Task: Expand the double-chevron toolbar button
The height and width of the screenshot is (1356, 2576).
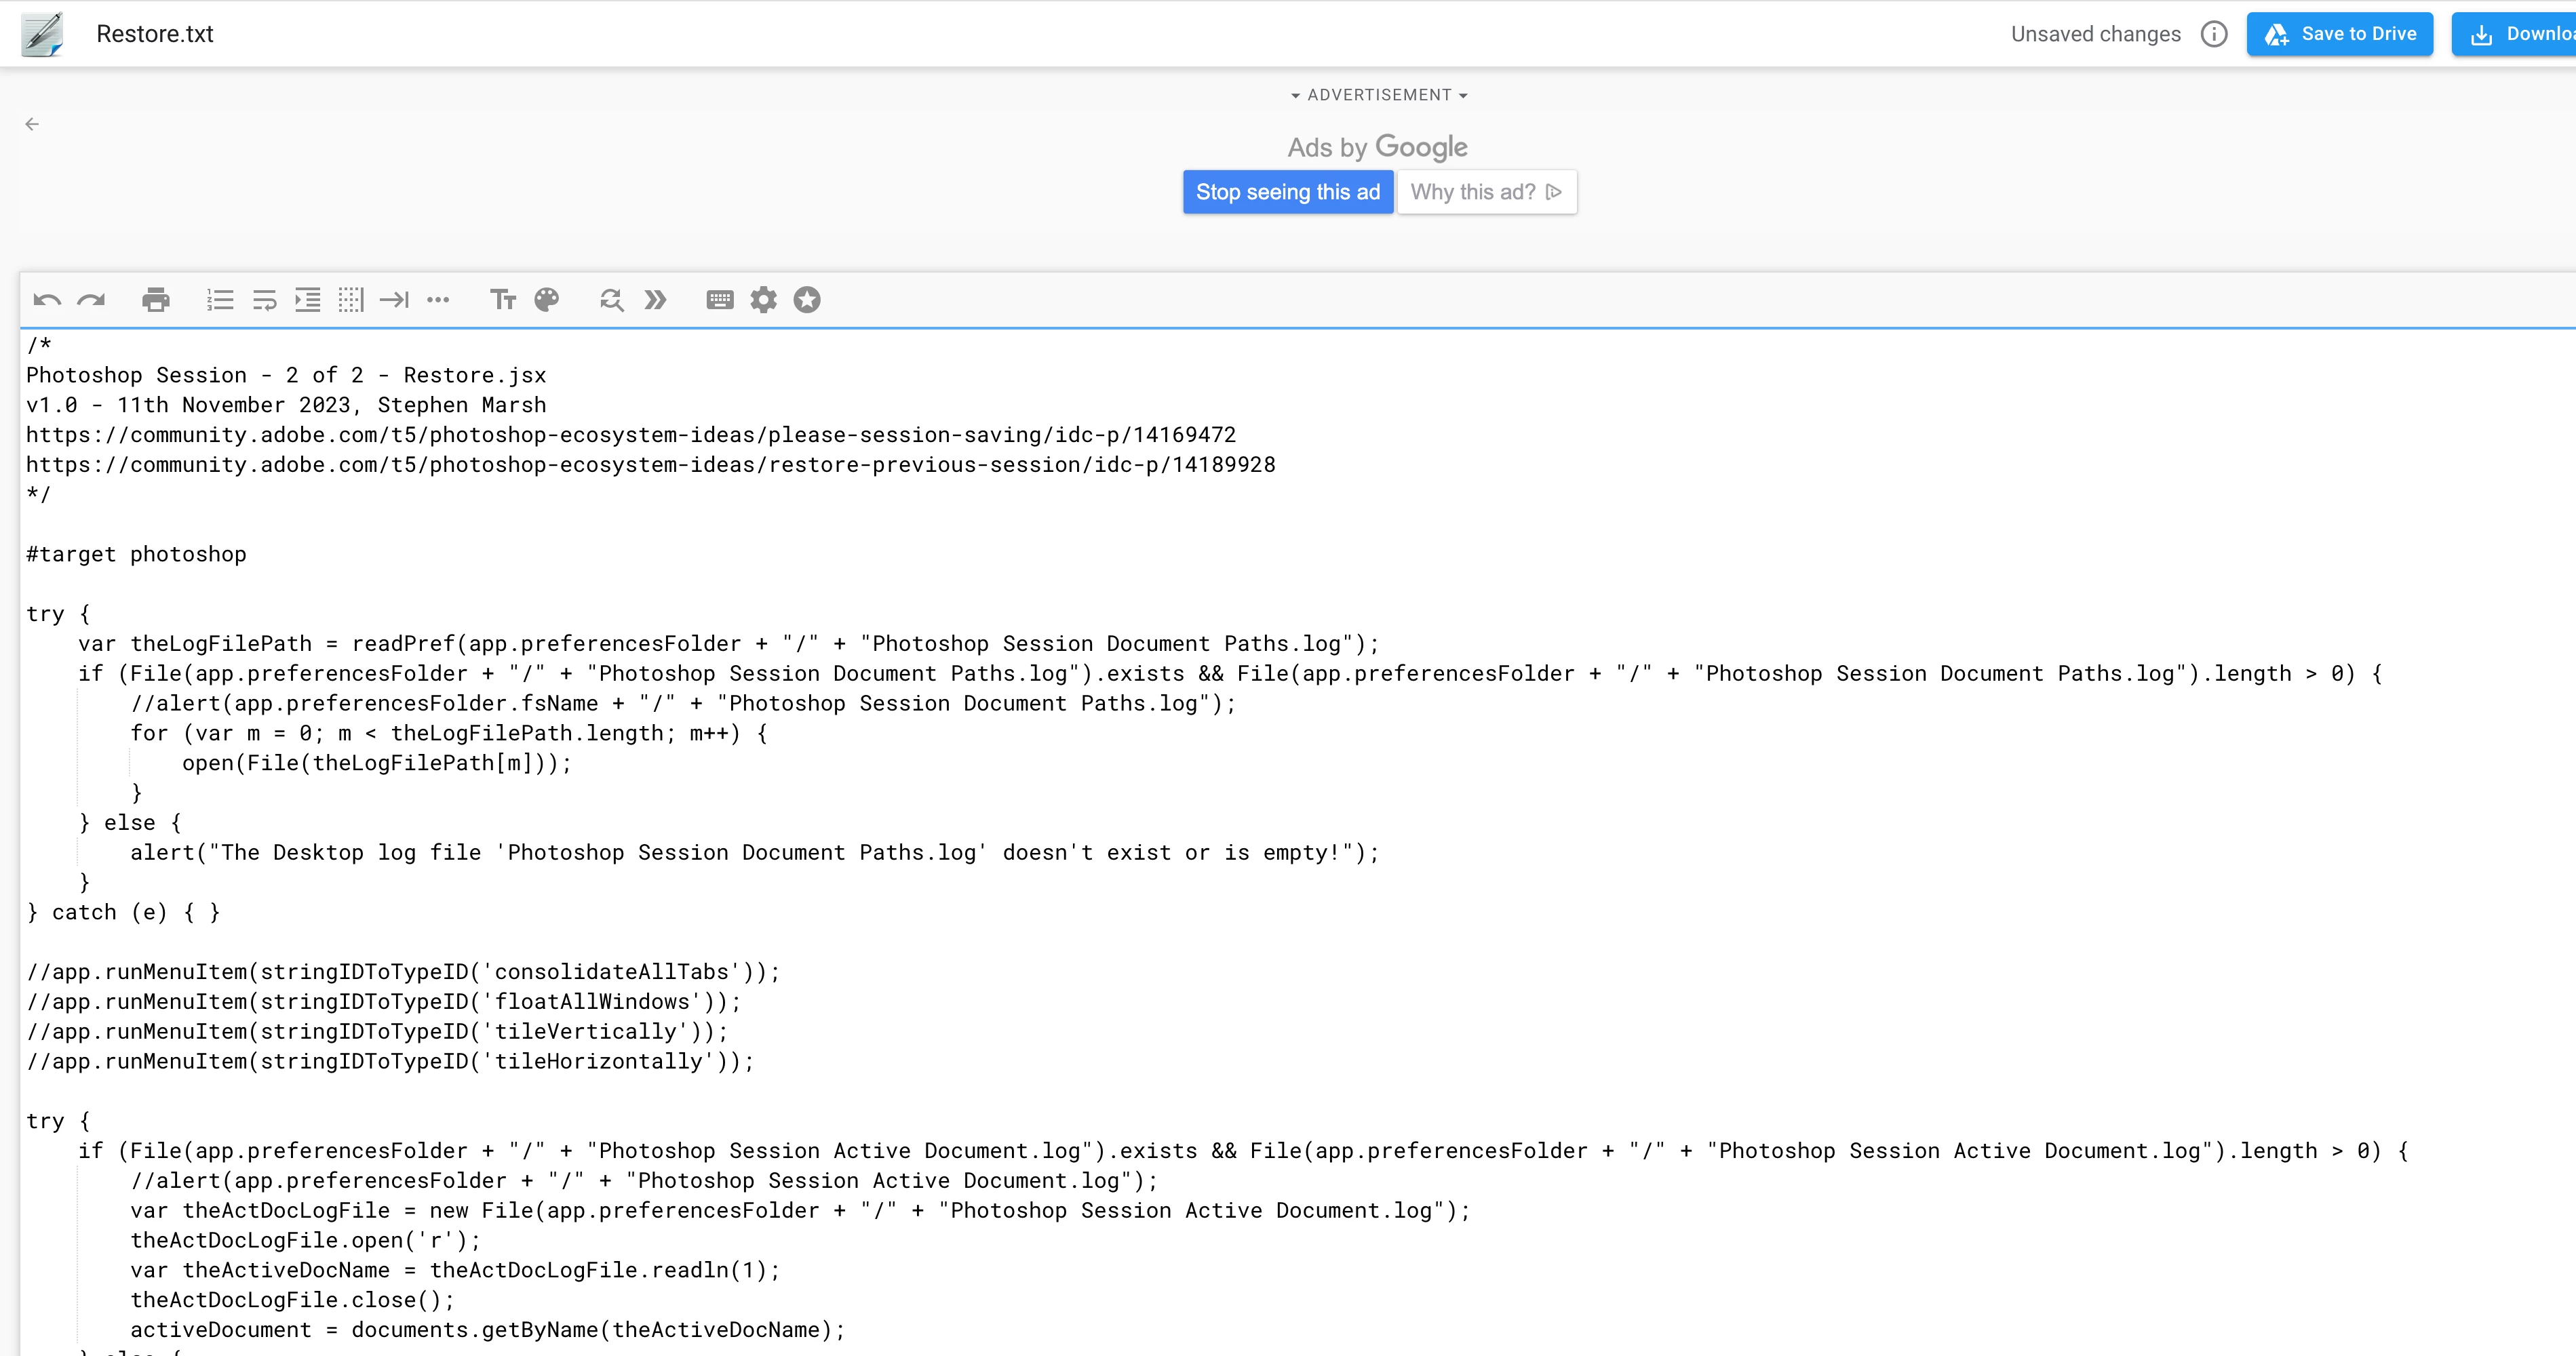Action: pyautogui.click(x=655, y=300)
